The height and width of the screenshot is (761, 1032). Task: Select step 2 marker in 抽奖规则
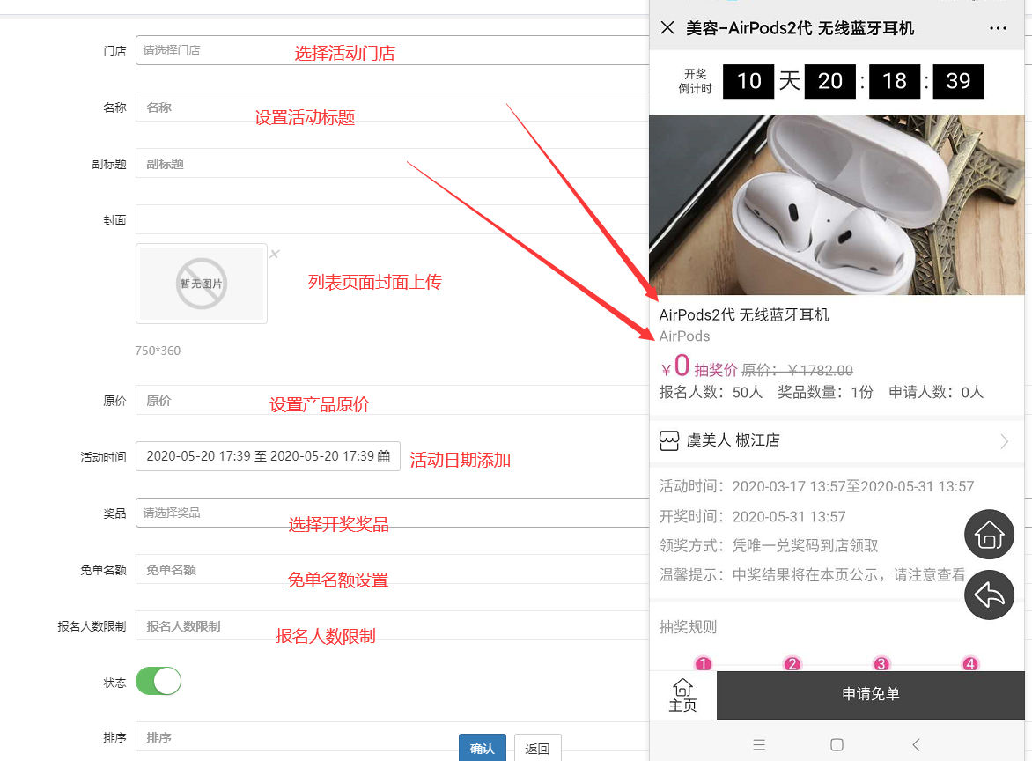(x=792, y=663)
